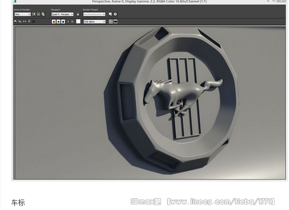Click the Print Image icon

point(29,21)
